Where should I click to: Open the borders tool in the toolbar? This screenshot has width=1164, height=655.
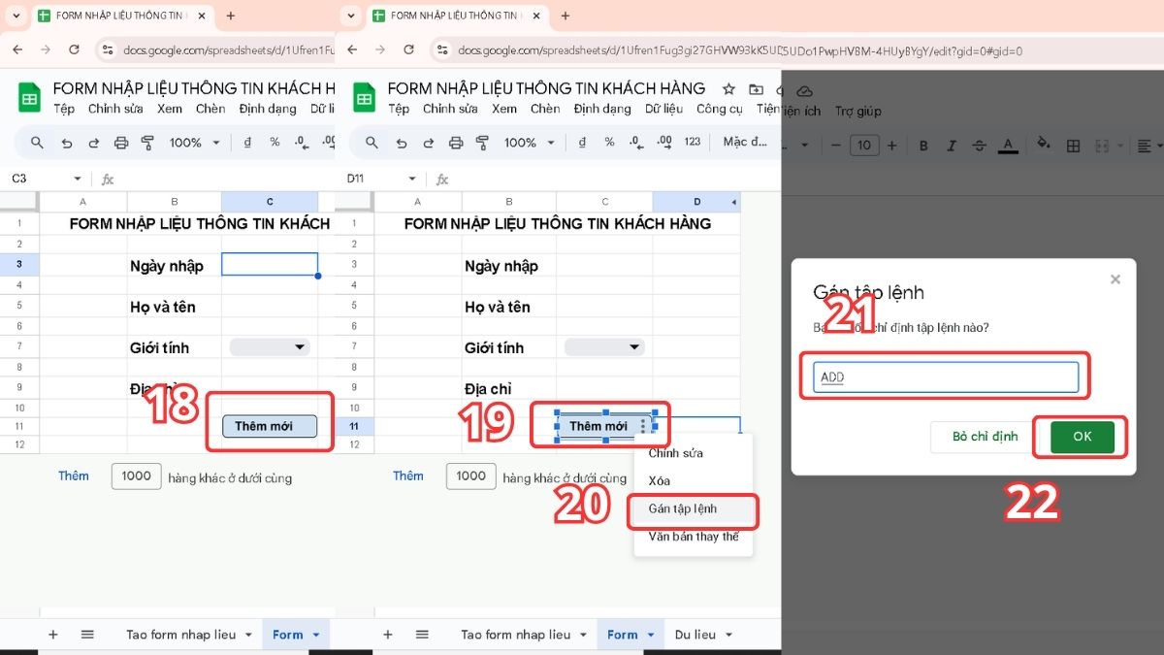(1073, 147)
